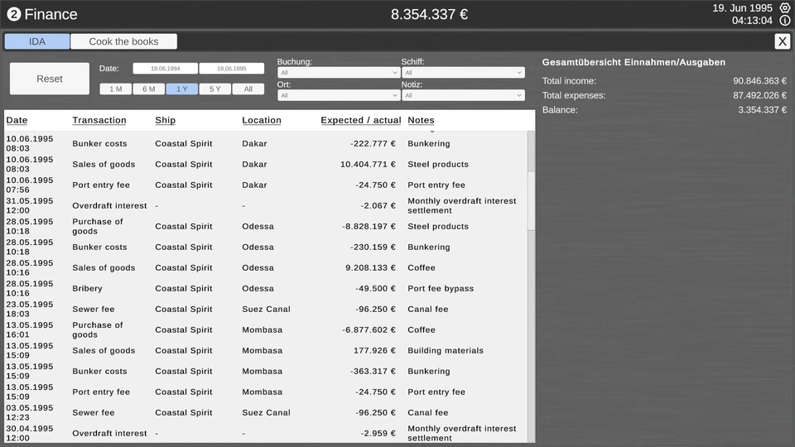Sort by Notes column header

[x=421, y=120]
